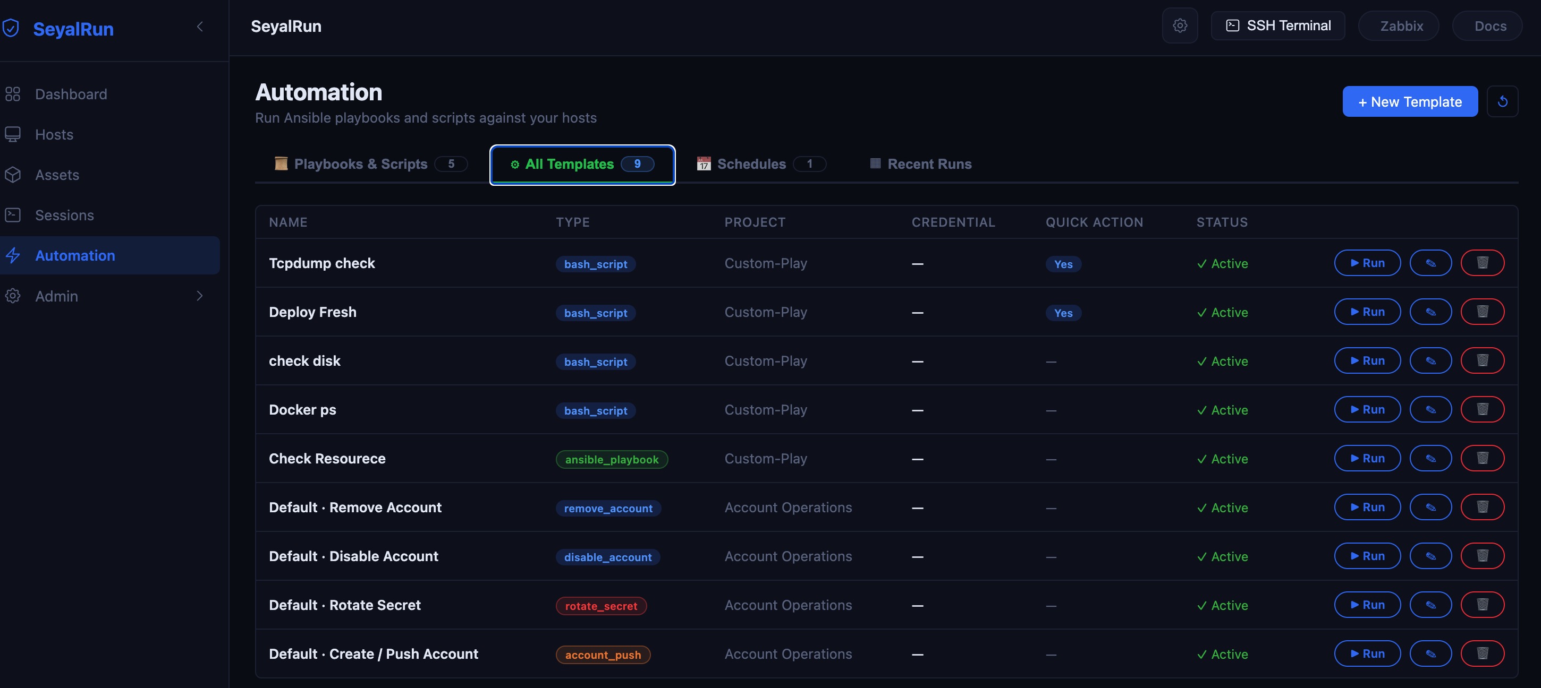Edit the Deploy Fresh template
Image resolution: width=1541 pixels, height=688 pixels.
coord(1431,312)
